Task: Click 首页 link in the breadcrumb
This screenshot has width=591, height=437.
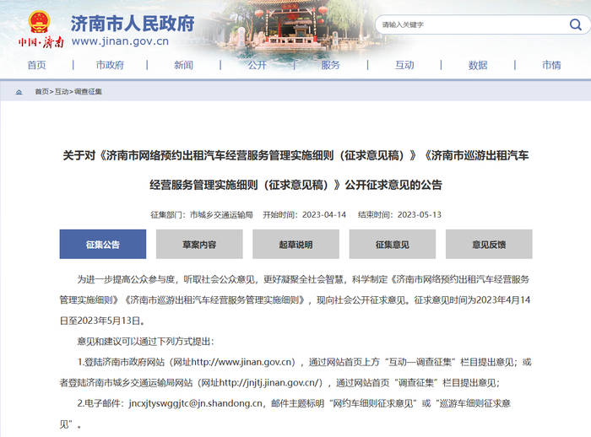Action: pyautogui.click(x=41, y=91)
